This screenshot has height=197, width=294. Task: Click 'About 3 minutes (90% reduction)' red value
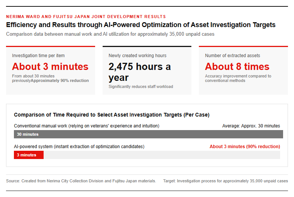pyautogui.click(x=245, y=147)
